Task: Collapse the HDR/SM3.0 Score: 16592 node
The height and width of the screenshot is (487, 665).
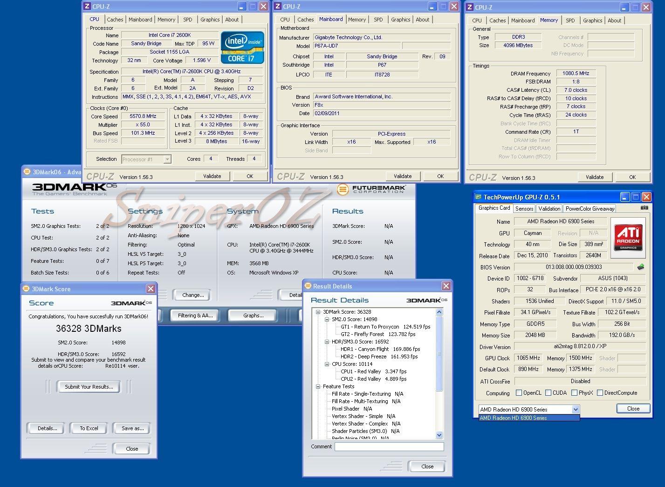Action: pyautogui.click(x=327, y=342)
